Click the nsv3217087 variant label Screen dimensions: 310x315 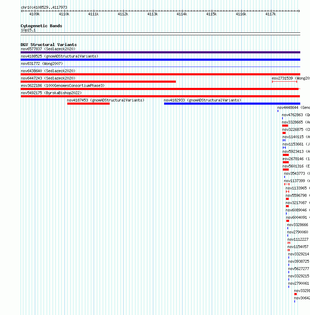pos(298,203)
